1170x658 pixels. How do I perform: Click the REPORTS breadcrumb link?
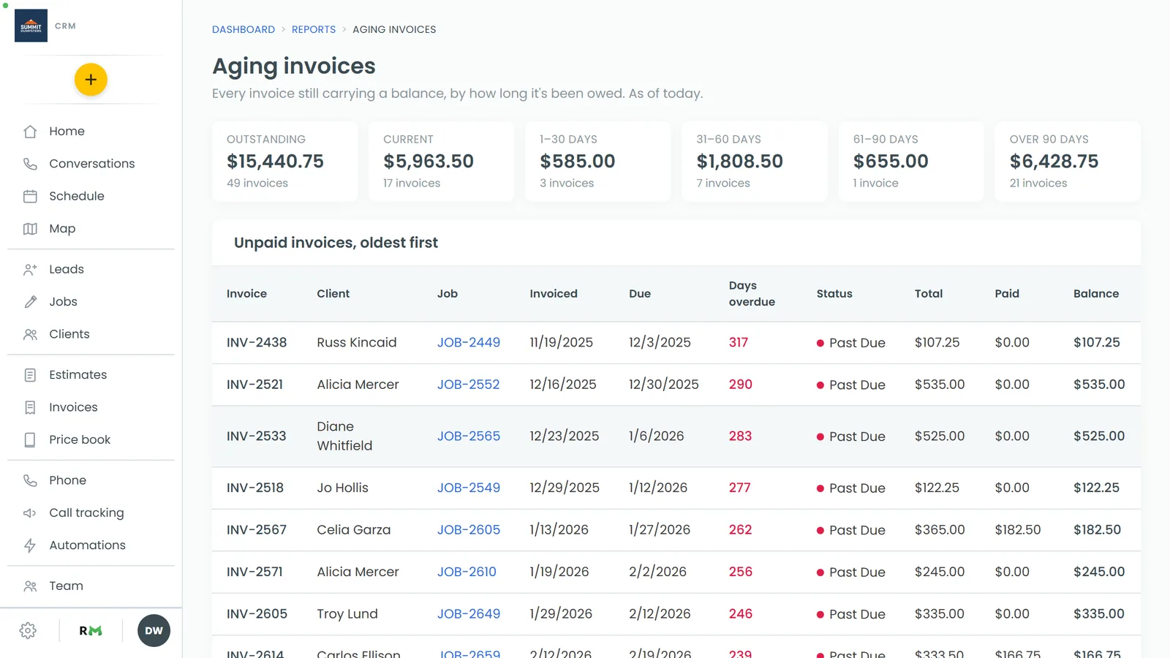pyautogui.click(x=314, y=29)
